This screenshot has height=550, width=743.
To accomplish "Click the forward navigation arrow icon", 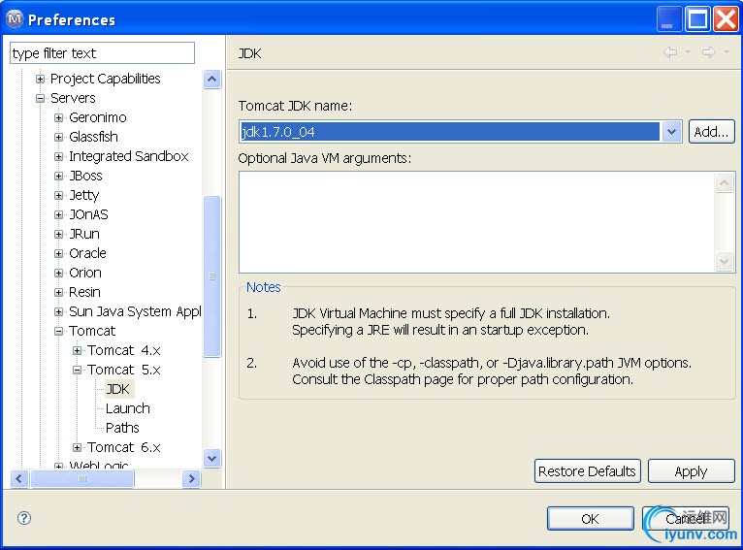I will 709,52.
